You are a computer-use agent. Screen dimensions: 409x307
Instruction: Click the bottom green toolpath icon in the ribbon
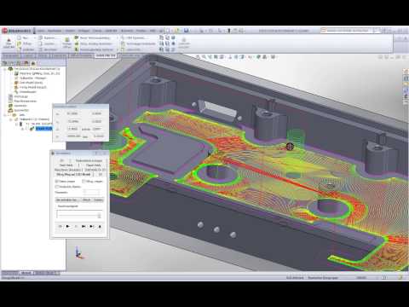77,49
